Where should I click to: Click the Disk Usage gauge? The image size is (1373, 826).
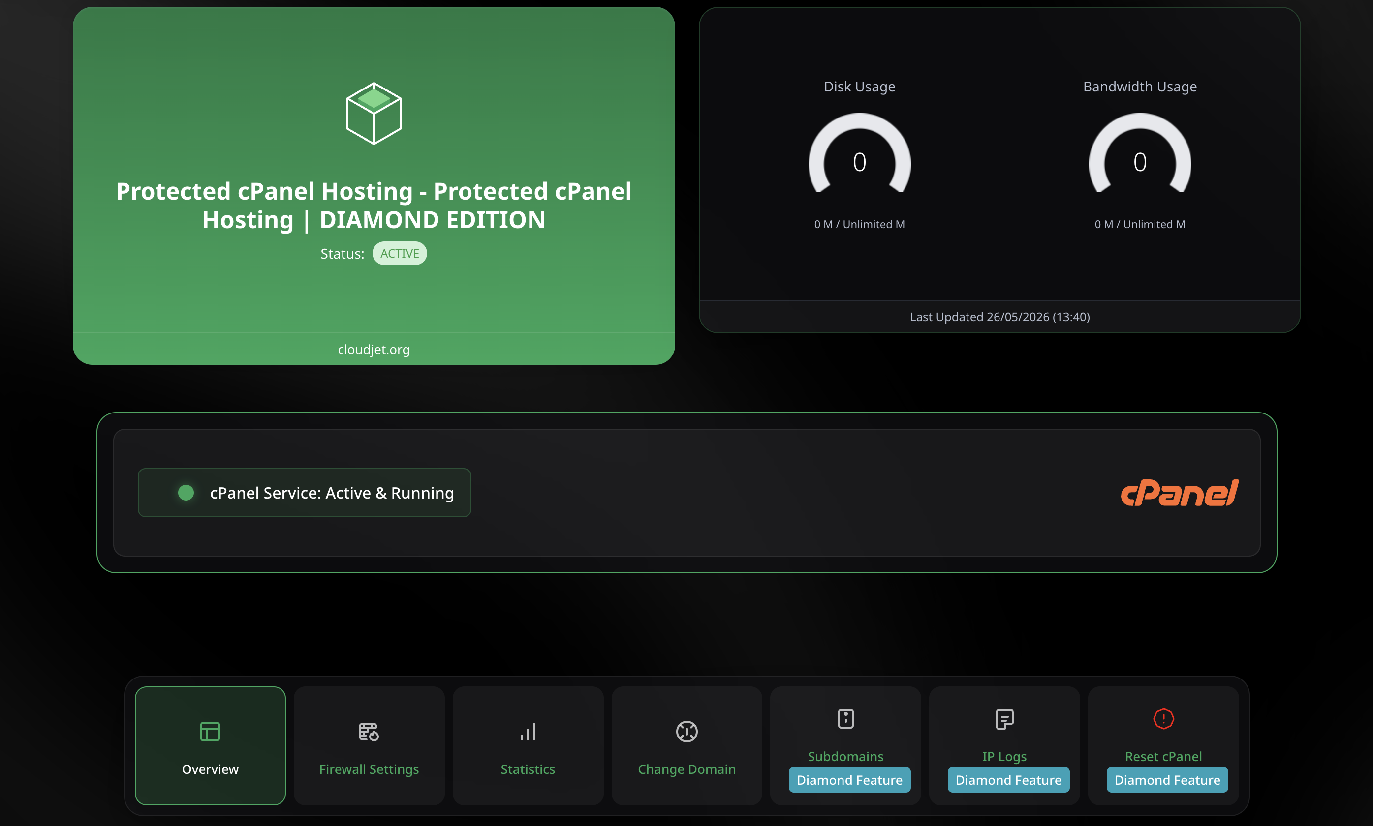[859, 153]
